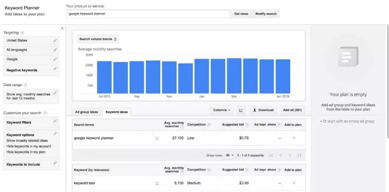Add keyword tool to plan
The image size is (389, 192).
point(293,183)
